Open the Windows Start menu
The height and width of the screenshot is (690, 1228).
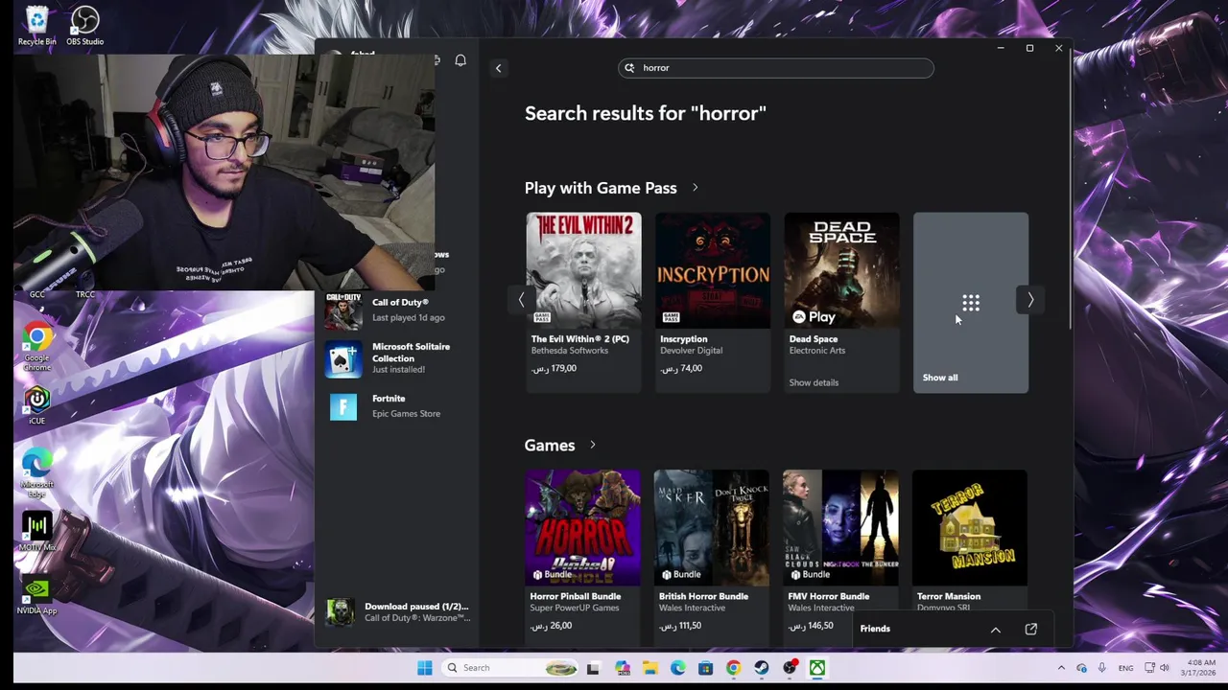click(x=424, y=668)
